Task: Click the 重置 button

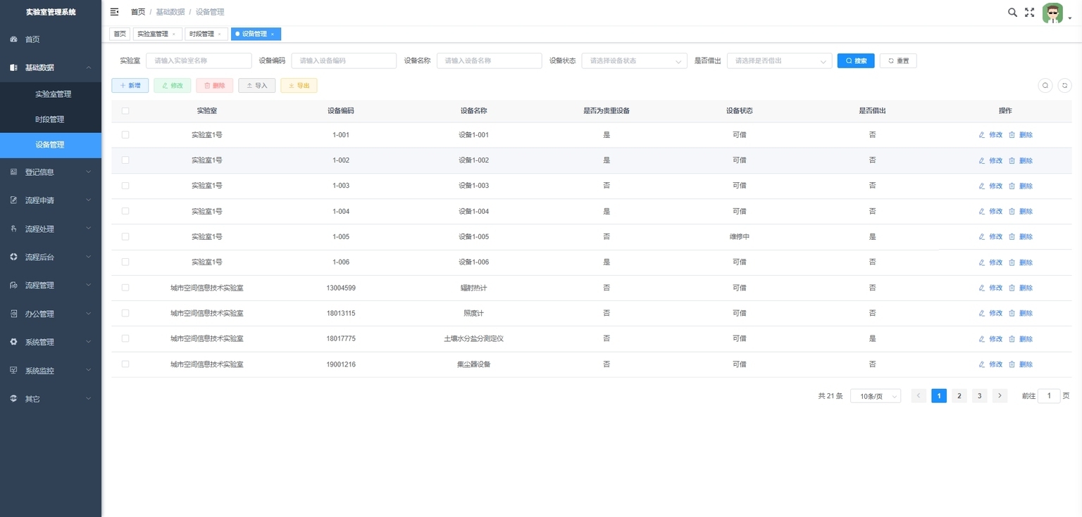Action: coord(898,60)
